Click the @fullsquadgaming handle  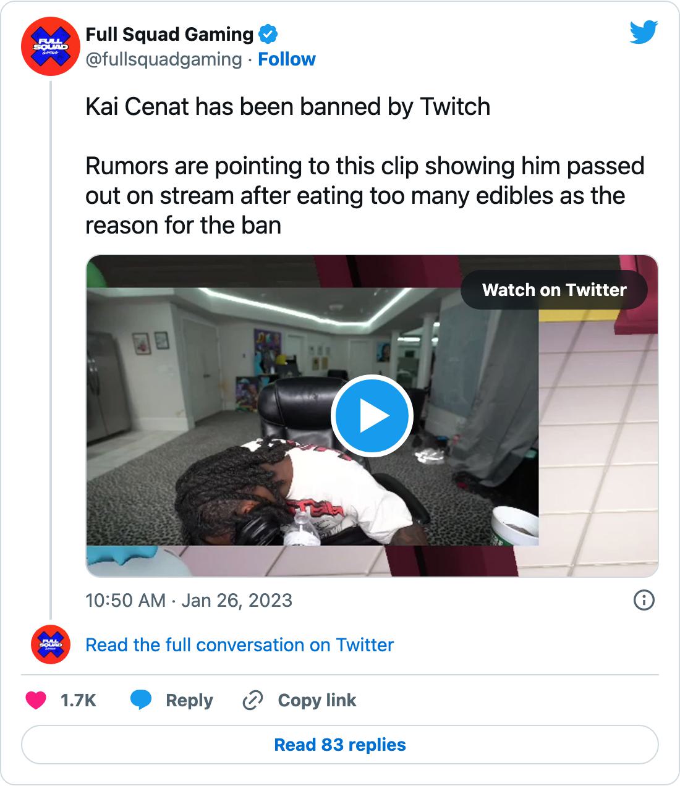click(x=164, y=59)
